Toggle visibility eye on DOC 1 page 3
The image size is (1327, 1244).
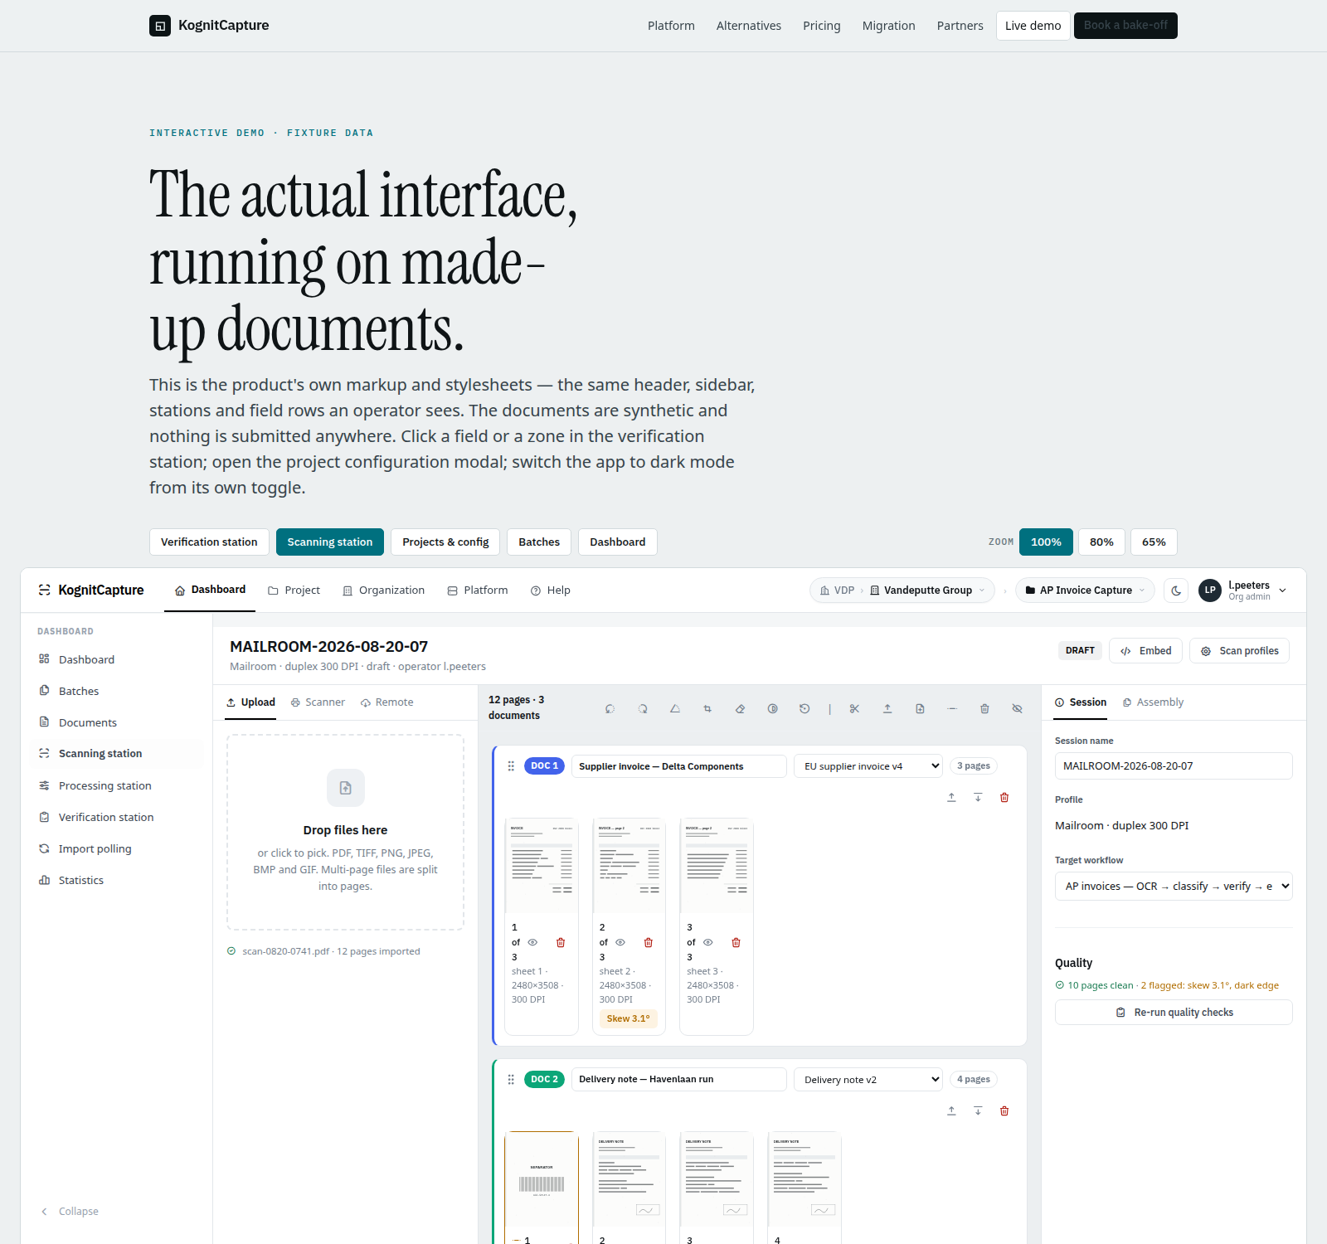click(x=707, y=943)
